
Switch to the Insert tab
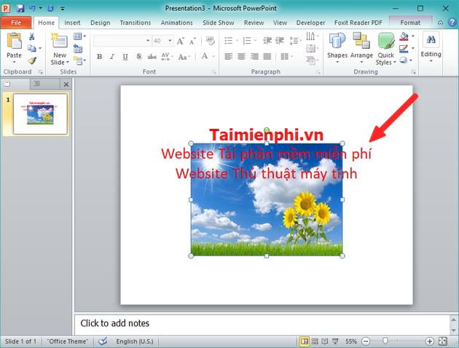72,23
